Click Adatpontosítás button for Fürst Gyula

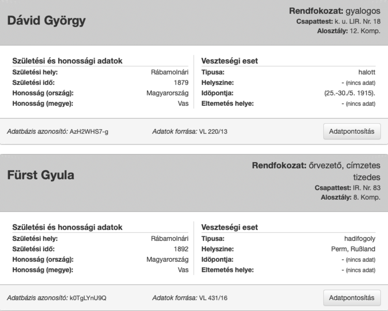tap(352, 298)
